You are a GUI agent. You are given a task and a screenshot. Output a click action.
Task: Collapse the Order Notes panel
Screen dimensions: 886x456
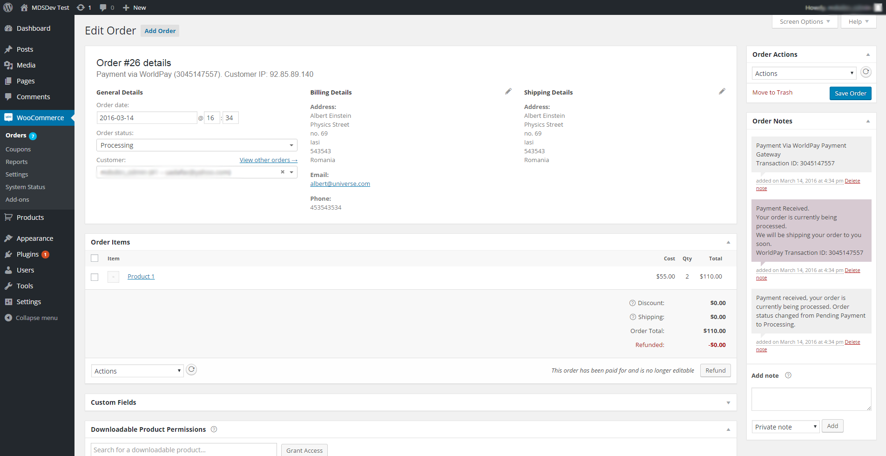pos(868,121)
